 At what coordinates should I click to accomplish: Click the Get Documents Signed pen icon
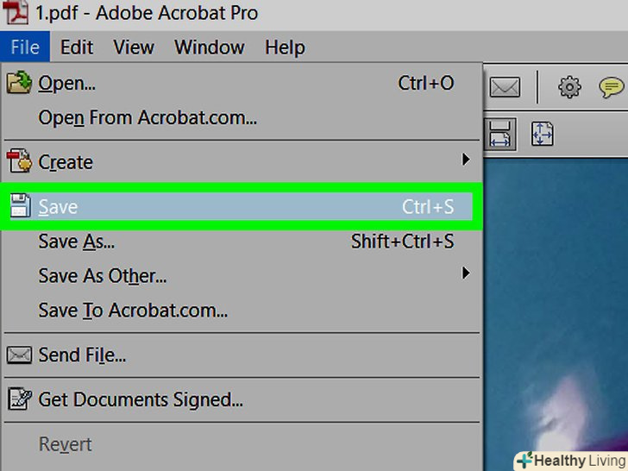(19, 399)
